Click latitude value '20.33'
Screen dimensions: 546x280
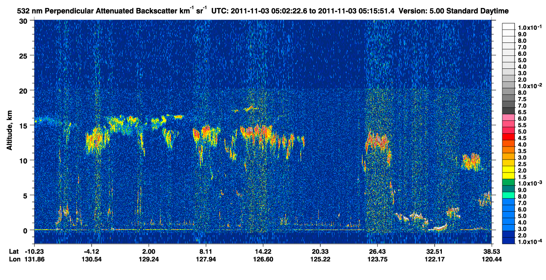pos(320,251)
